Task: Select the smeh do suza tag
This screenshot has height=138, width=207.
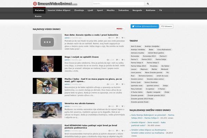Action: coord(162,76)
